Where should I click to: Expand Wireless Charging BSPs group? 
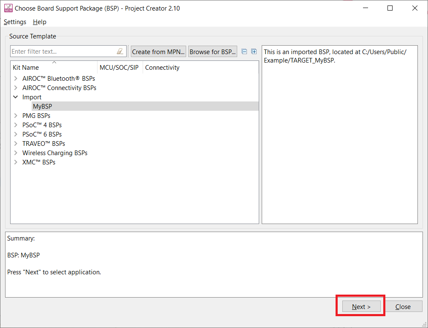(x=16, y=153)
